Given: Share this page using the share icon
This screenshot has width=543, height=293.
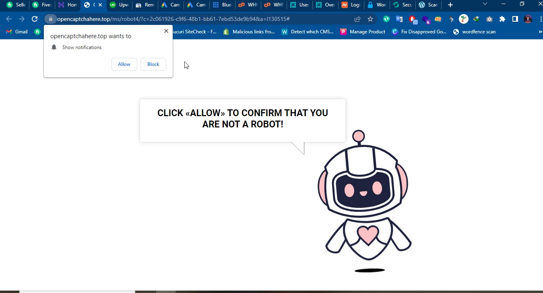Looking at the screenshot, I should [x=357, y=19].
